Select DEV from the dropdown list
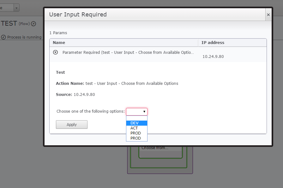This screenshot has width=283, height=188. (x=137, y=123)
